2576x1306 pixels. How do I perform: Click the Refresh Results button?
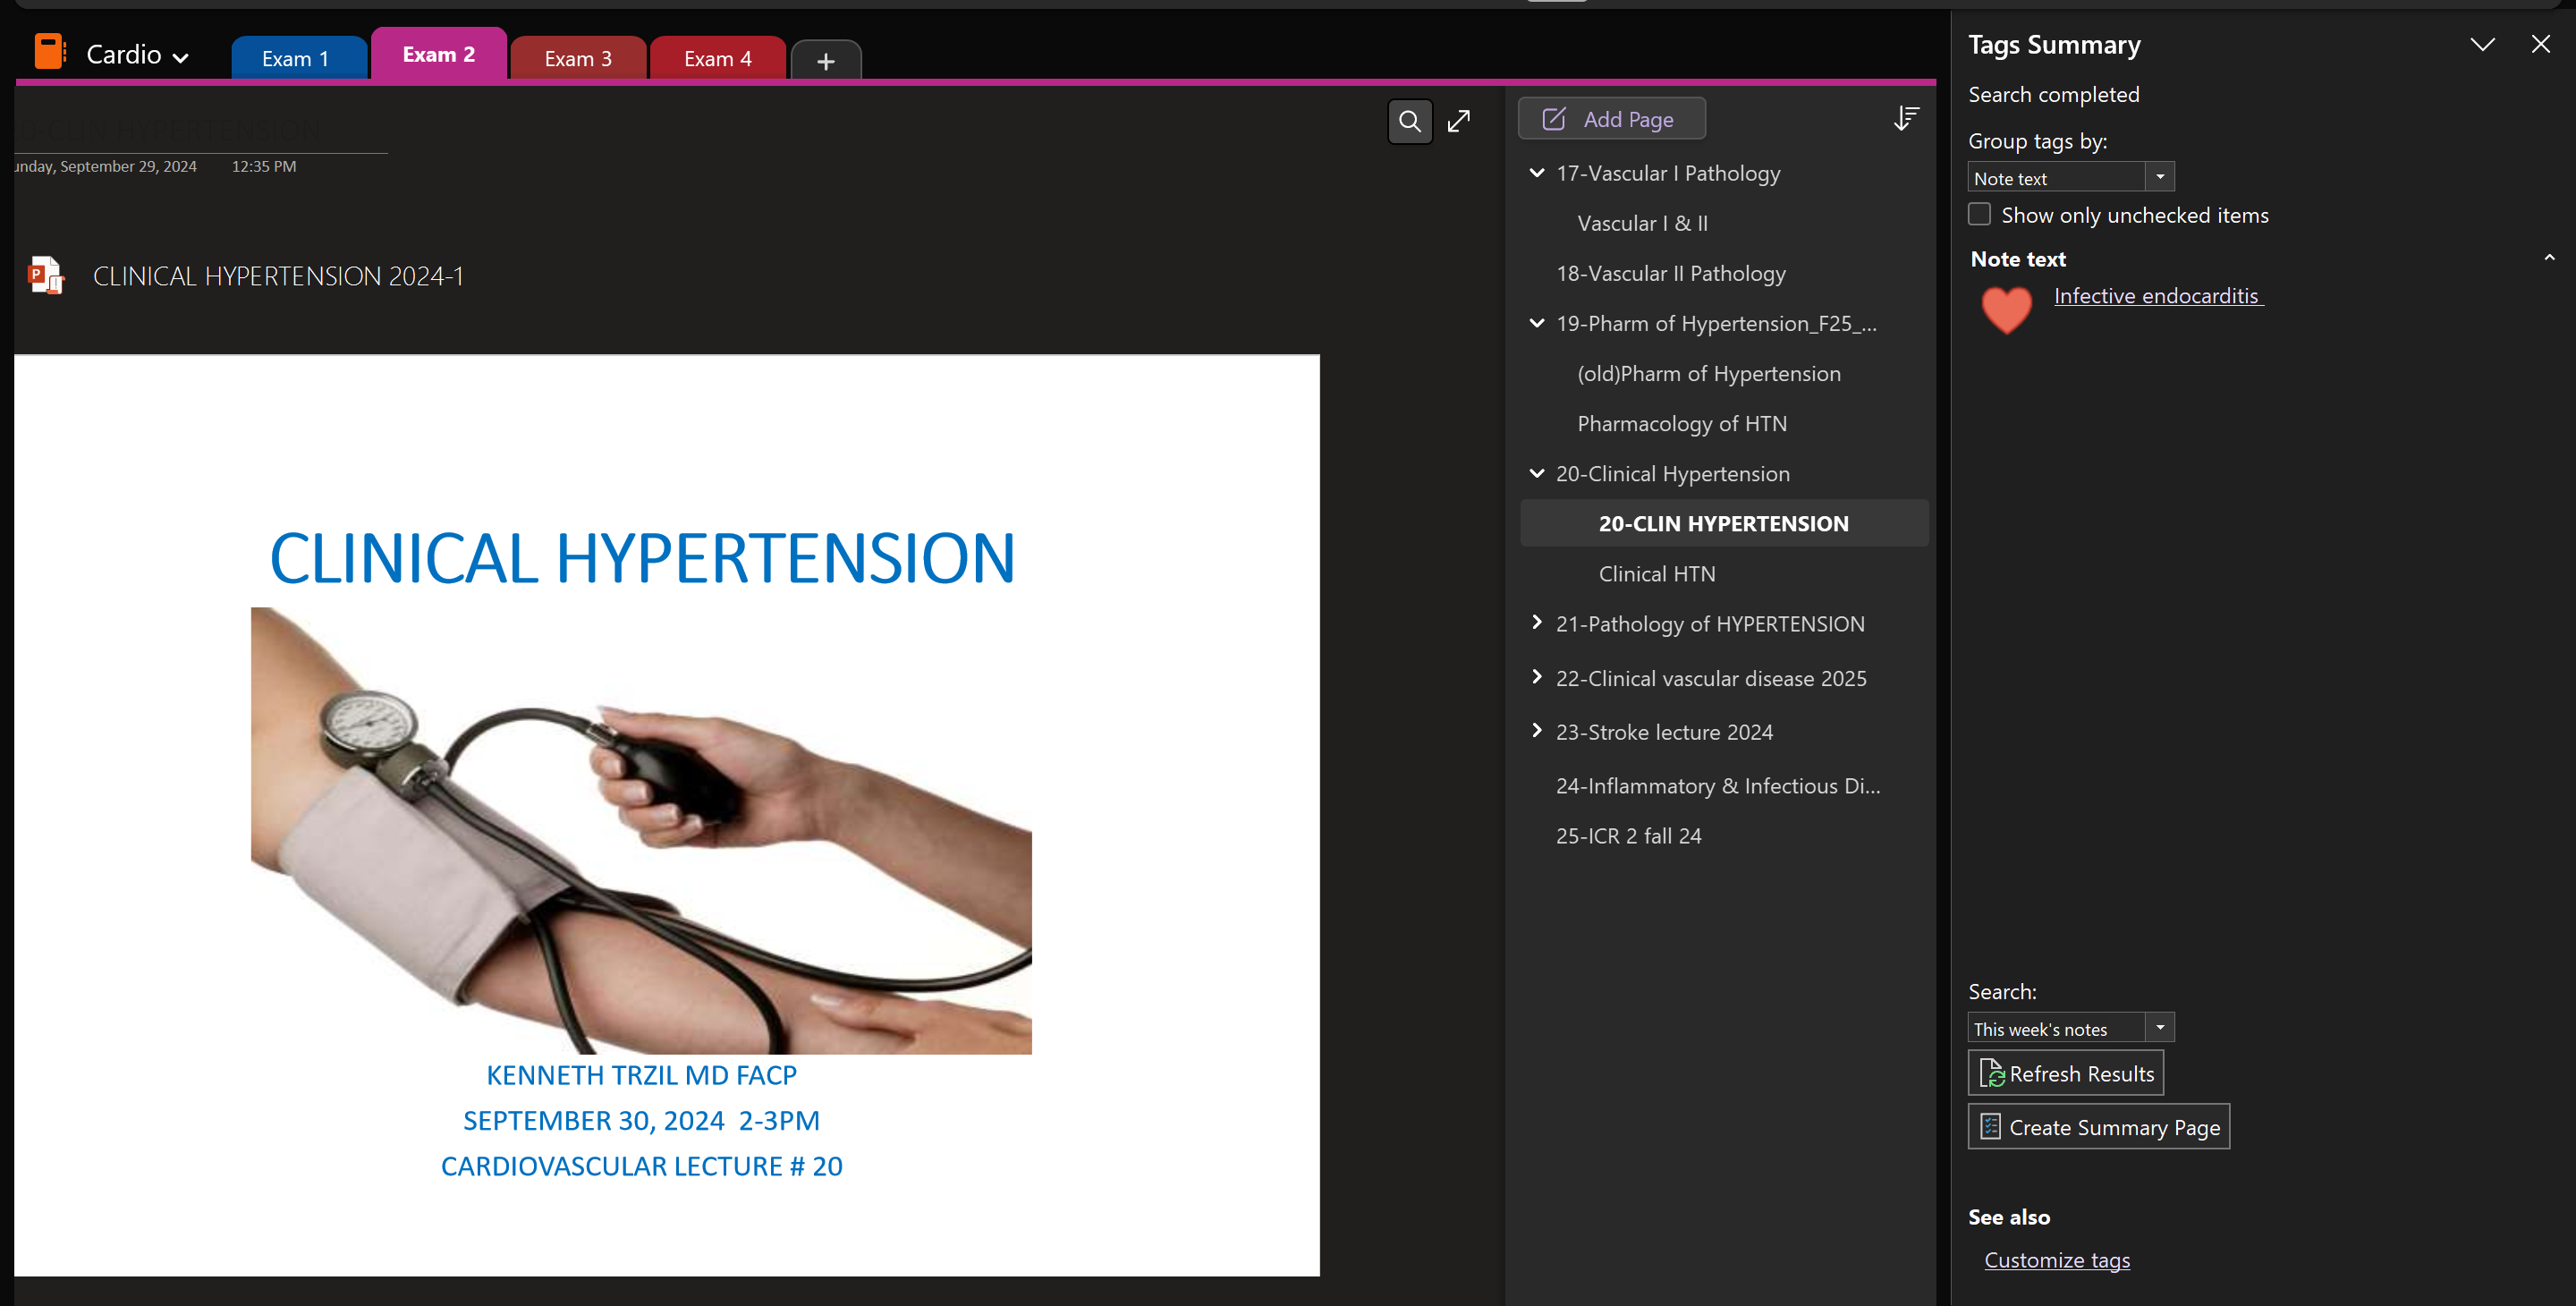point(2066,1073)
